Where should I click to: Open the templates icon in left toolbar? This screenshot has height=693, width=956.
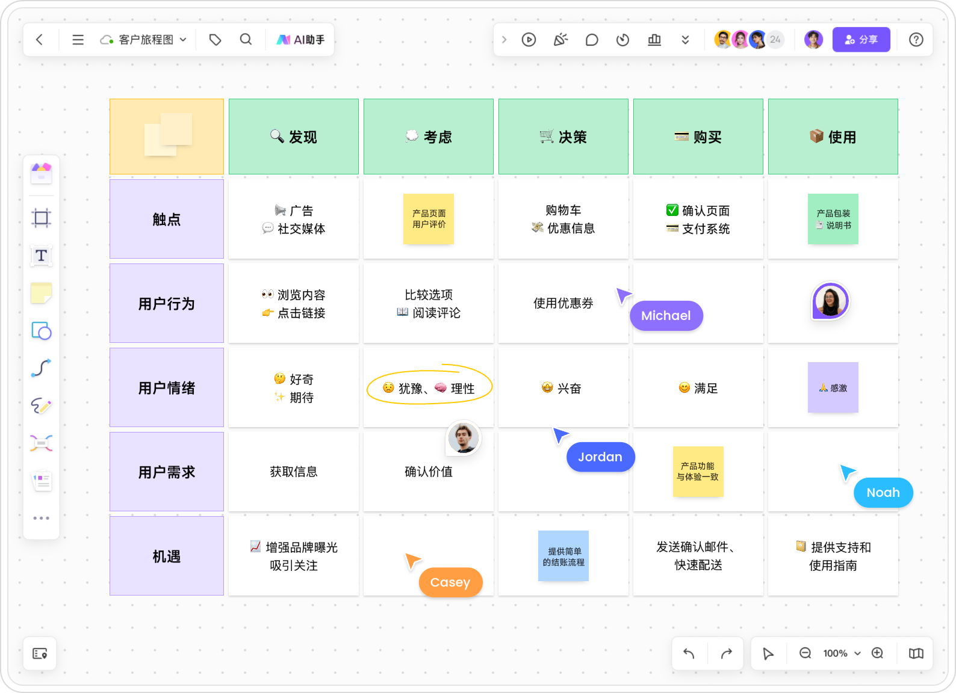tap(42, 173)
